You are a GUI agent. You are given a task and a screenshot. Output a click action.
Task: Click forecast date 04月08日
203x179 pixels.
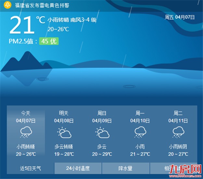pyautogui.click(x=64, y=121)
